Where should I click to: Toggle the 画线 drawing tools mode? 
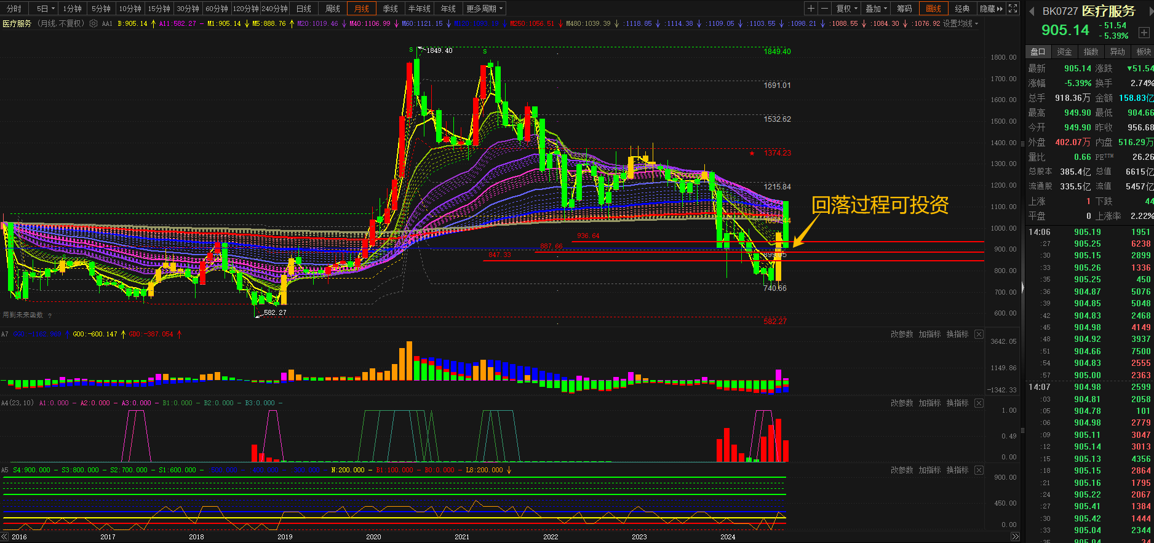(x=933, y=9)
